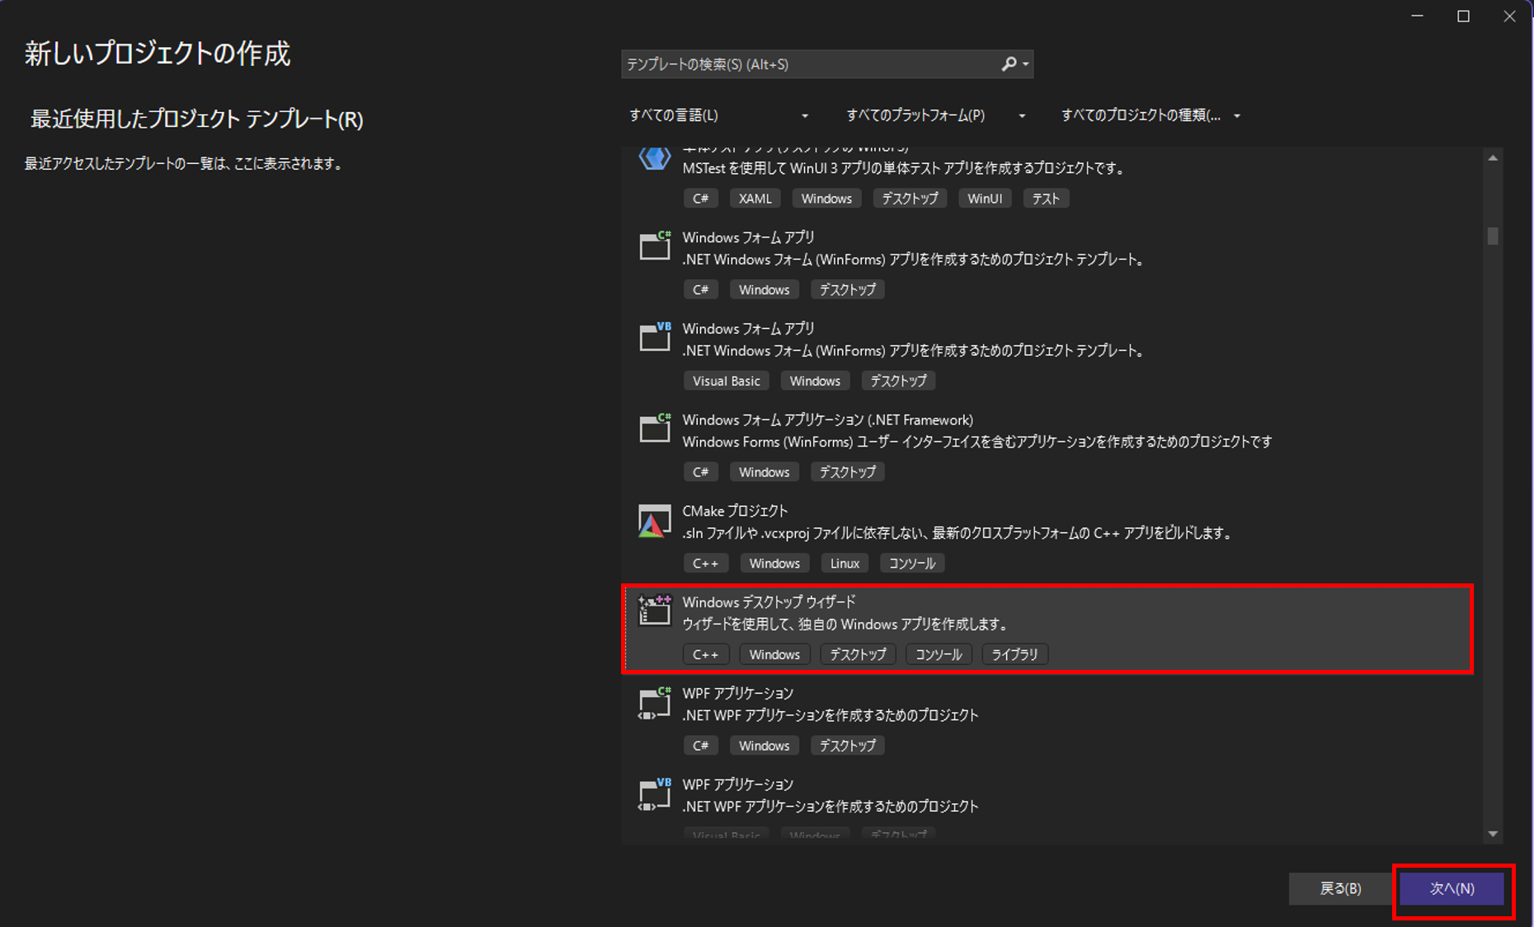Click the Linux tag in CMake template
The height and width of the screenshot is (927, 1534).
click(x=845, y=564)
